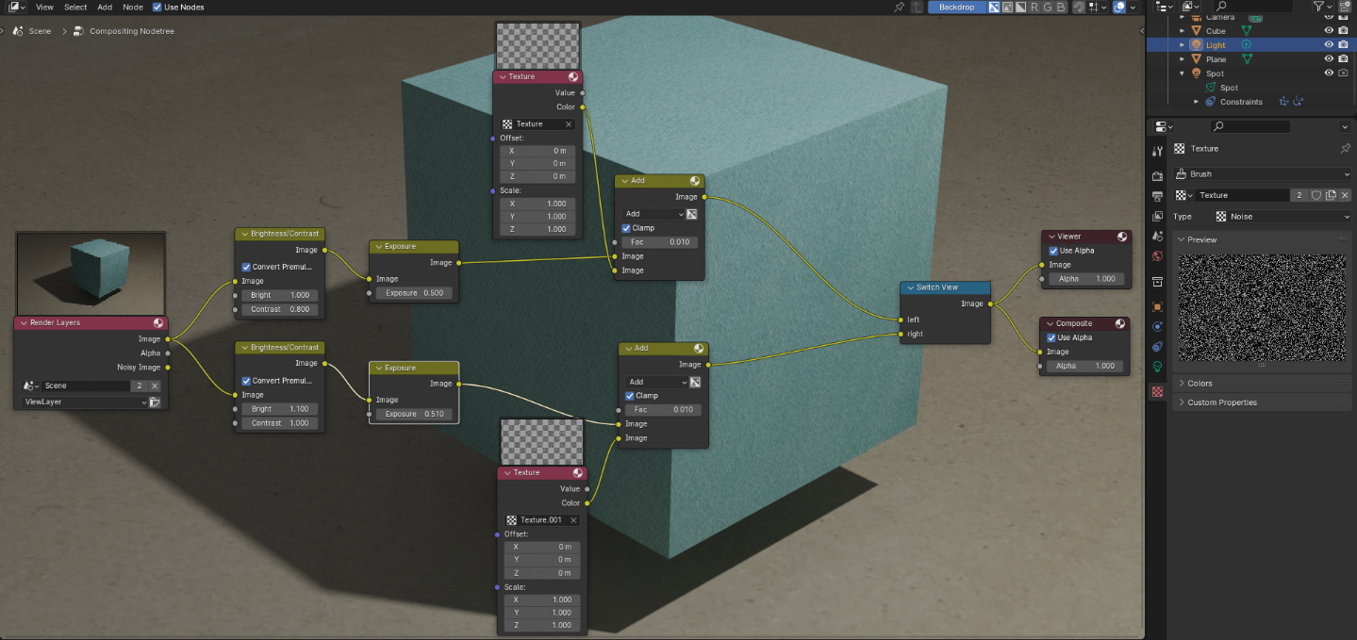1357x640 pixels.
Task: Open the Add menu in header
Action: [105, 8]
